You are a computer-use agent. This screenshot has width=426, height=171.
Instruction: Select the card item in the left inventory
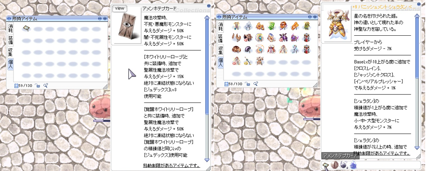(x=26, y=28)
